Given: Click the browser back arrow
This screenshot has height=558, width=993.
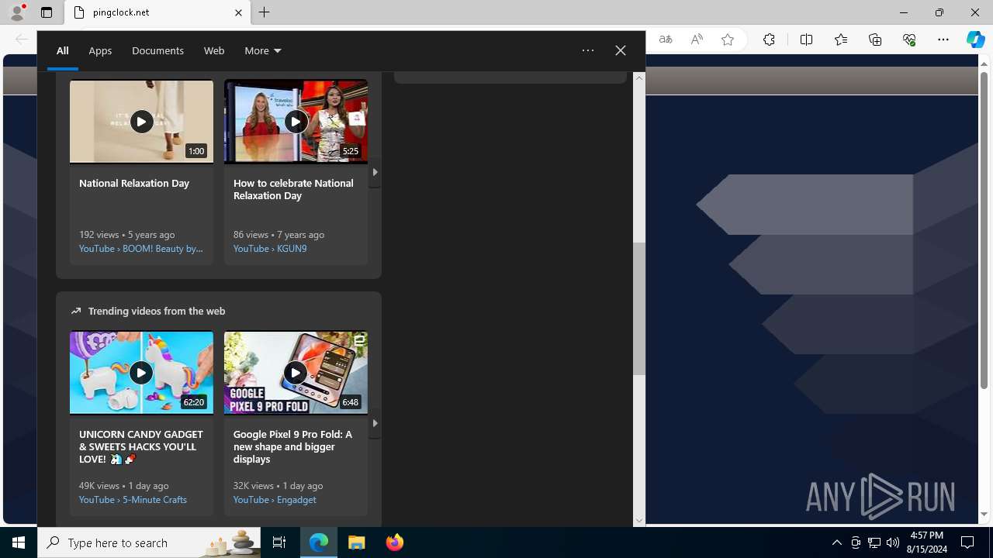Looking at the screenshot, I should [x=22, y=40].
